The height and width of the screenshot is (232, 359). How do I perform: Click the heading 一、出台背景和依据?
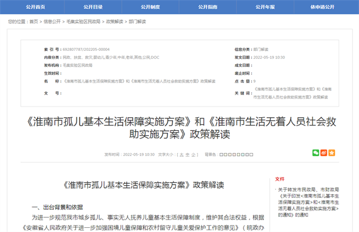(x=57, y=207)
